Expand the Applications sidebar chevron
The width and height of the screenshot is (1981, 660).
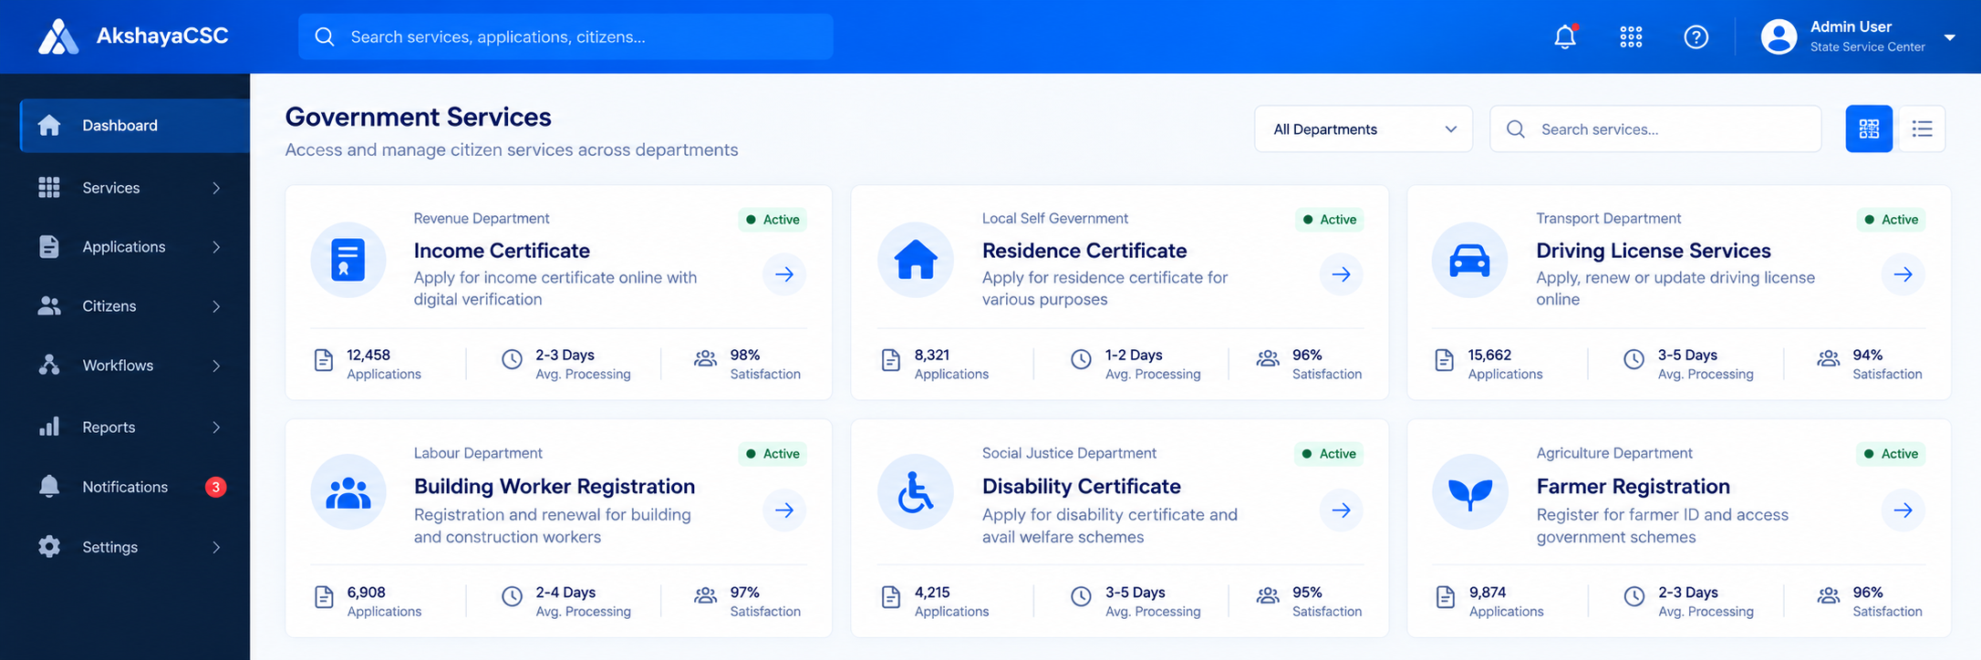216,247
